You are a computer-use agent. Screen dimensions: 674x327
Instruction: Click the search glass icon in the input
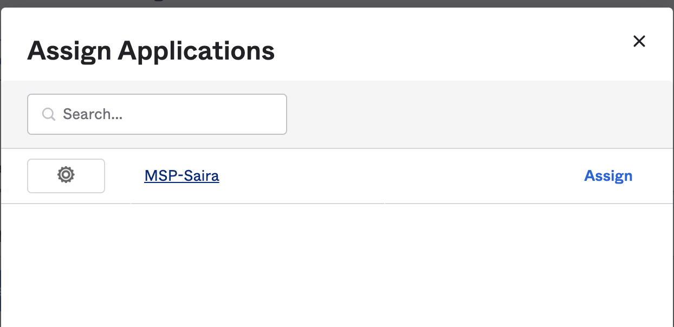(x=49, y=114)
